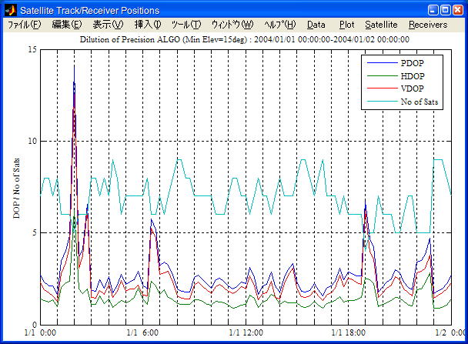Screen dimensions: 468x344
Task: Click the MATLAB icon in the title bar
Action: pos(9,10)
